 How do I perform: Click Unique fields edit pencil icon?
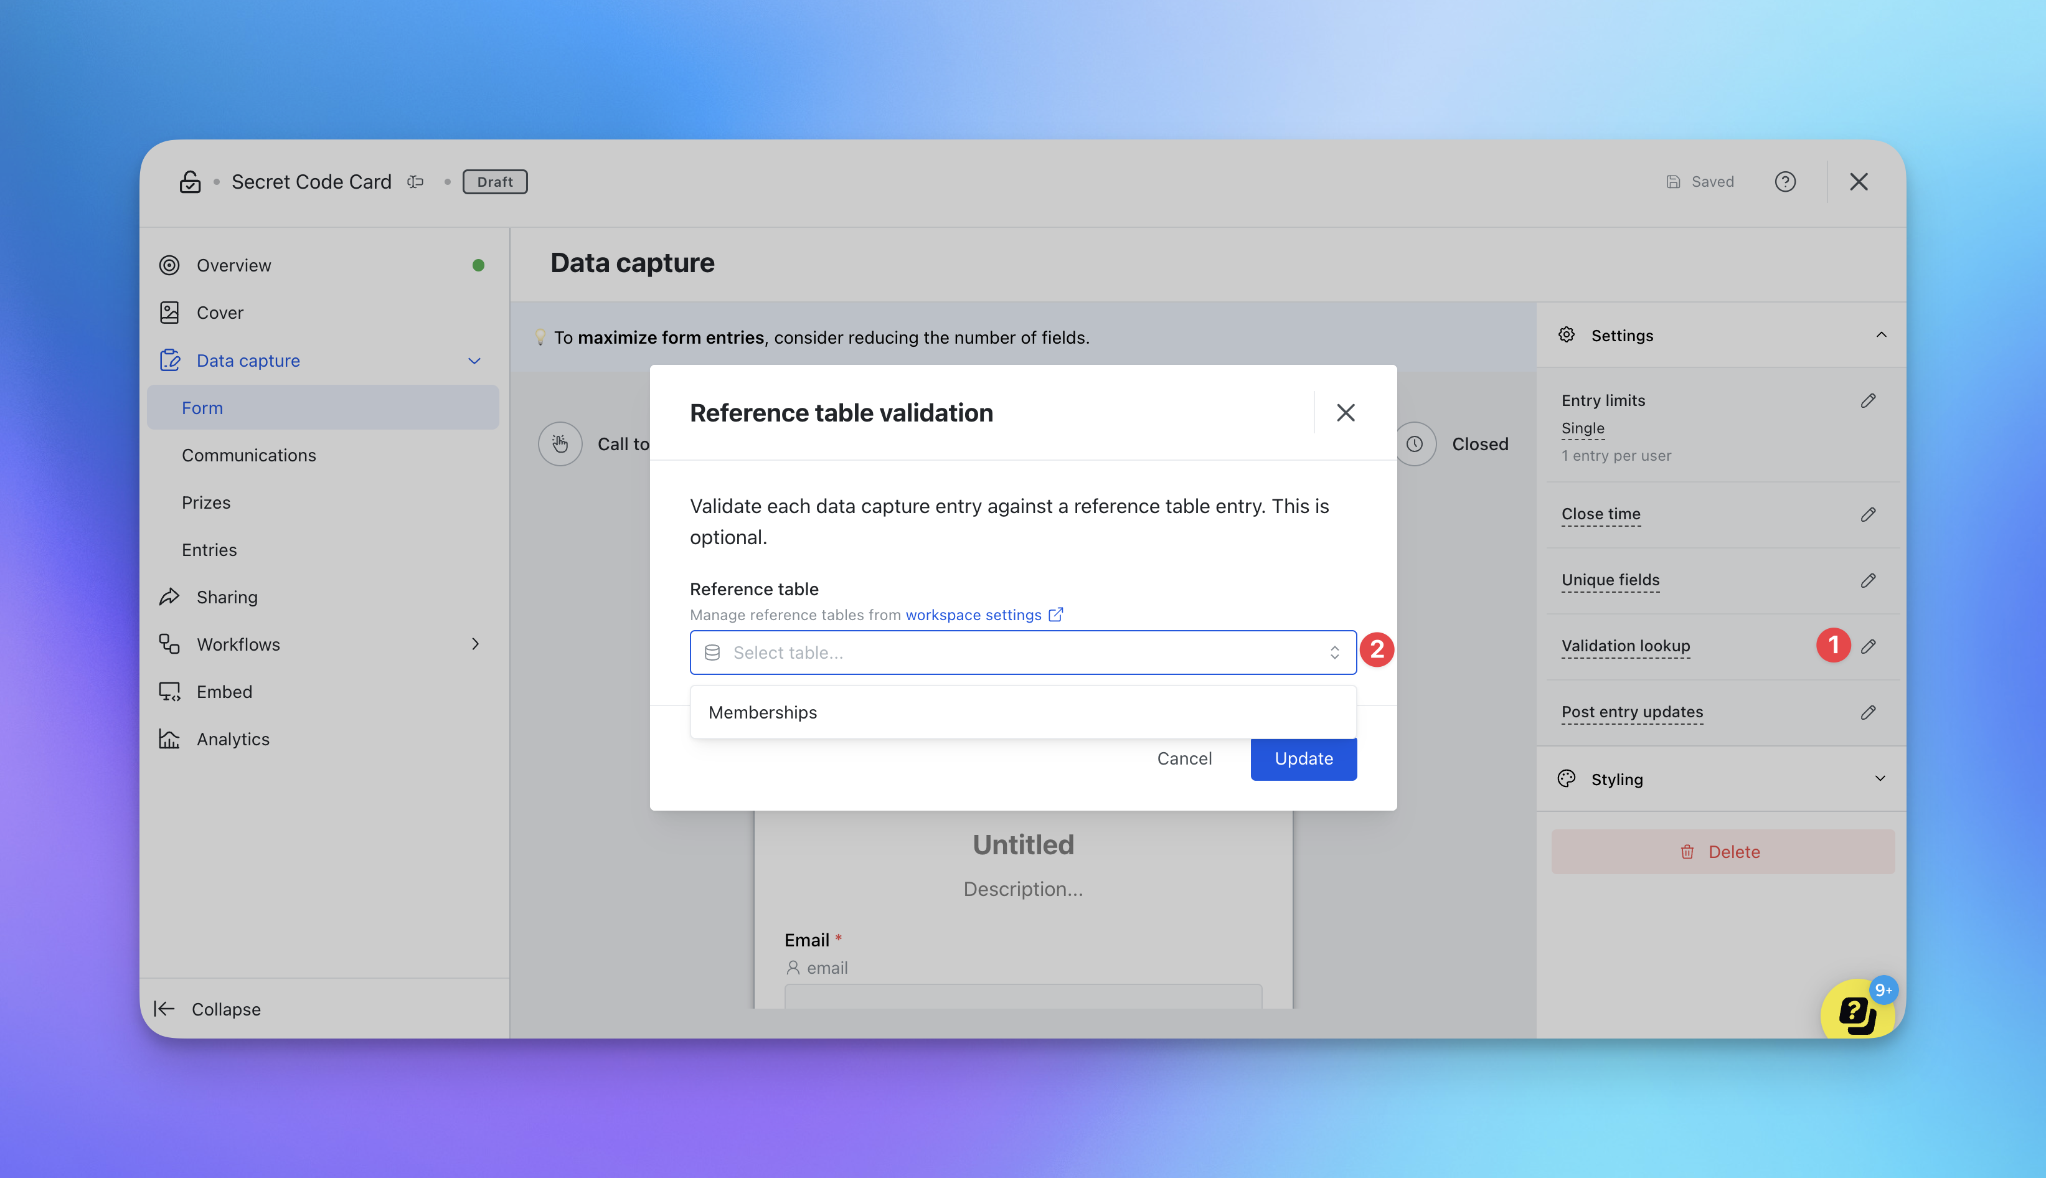point(1868,580)
